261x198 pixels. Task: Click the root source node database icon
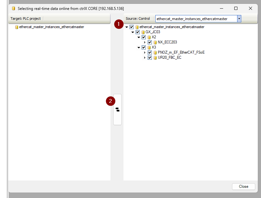137,27
